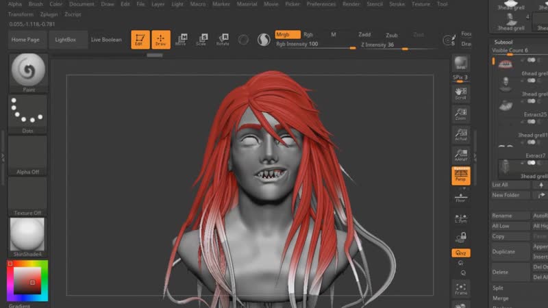Open the Color menu
This screenshot has height=308, width=548.
point(56,4)
